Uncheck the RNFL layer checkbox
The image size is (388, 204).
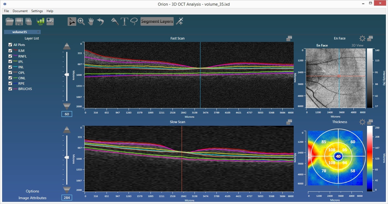[10, 56]
